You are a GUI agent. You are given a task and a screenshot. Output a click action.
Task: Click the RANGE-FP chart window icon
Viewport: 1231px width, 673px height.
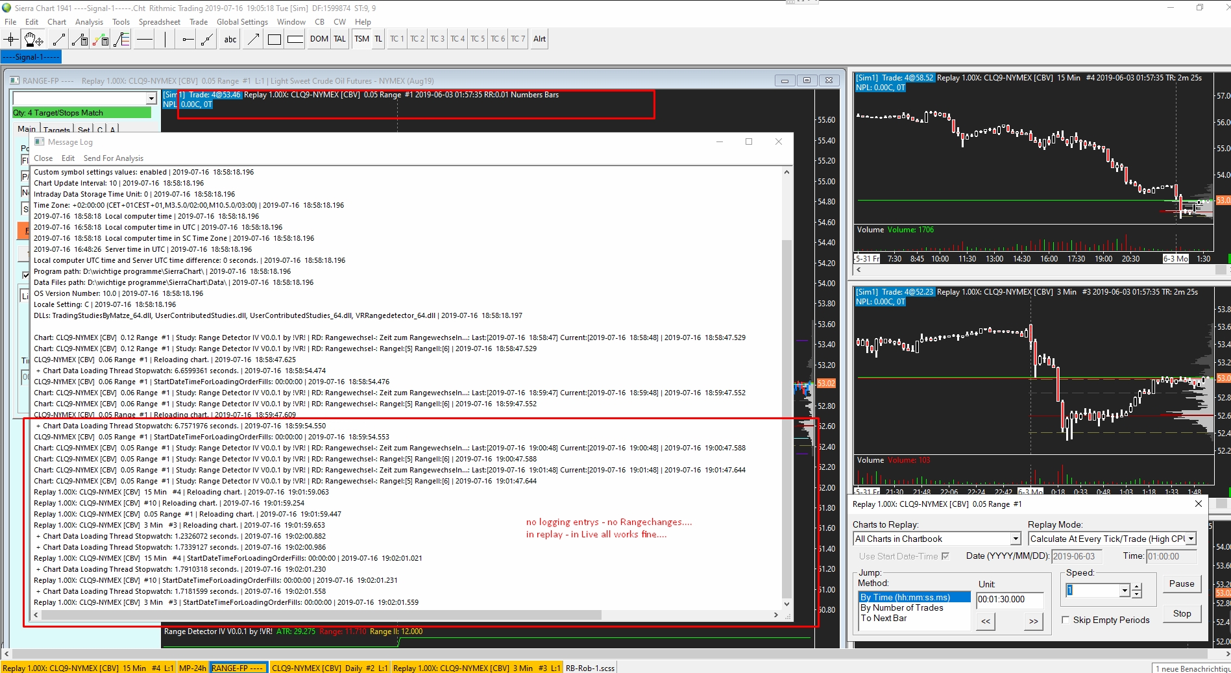pyautogui.click(x=14, y=80)
